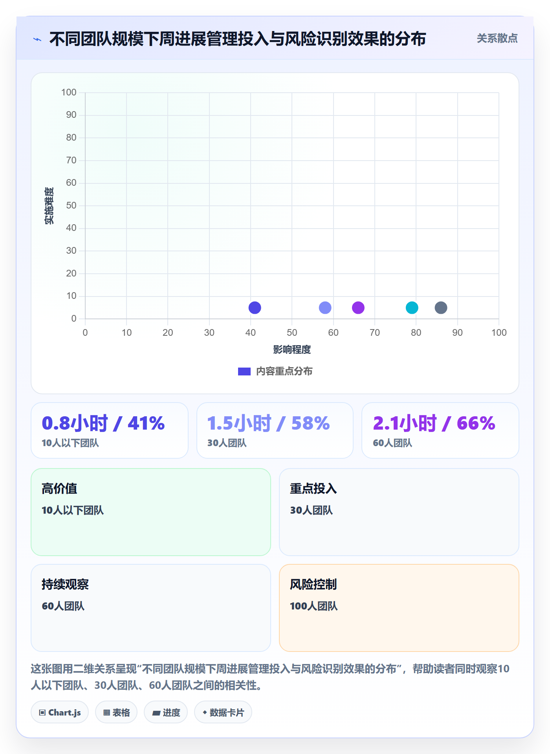Click the 表格 tag chip

coord(116,712)
